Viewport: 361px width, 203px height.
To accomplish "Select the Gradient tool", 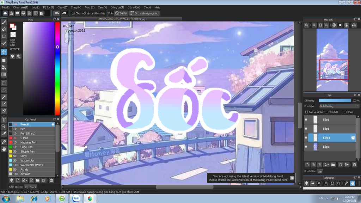I will pos(4,74).
